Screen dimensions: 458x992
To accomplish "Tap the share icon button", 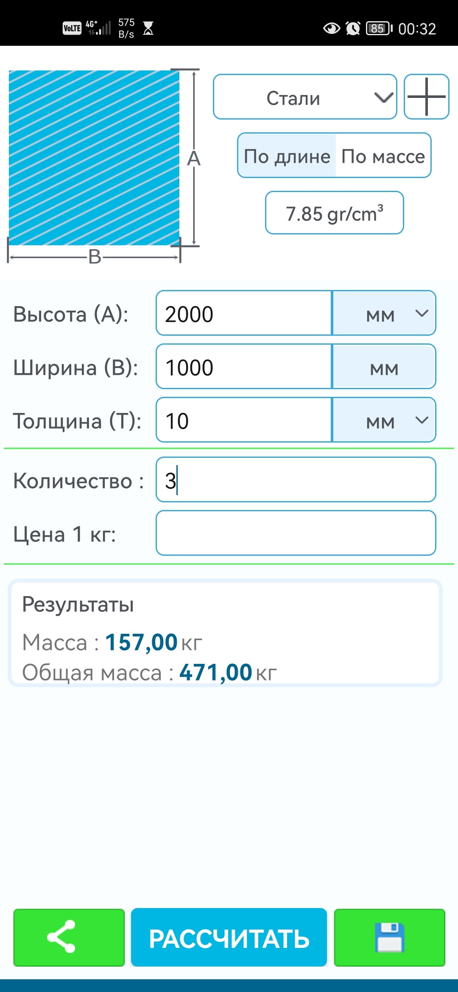I will click(69, 937).
